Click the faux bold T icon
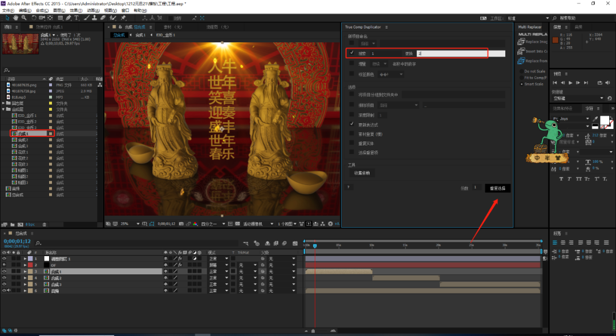 click(561, 179)
